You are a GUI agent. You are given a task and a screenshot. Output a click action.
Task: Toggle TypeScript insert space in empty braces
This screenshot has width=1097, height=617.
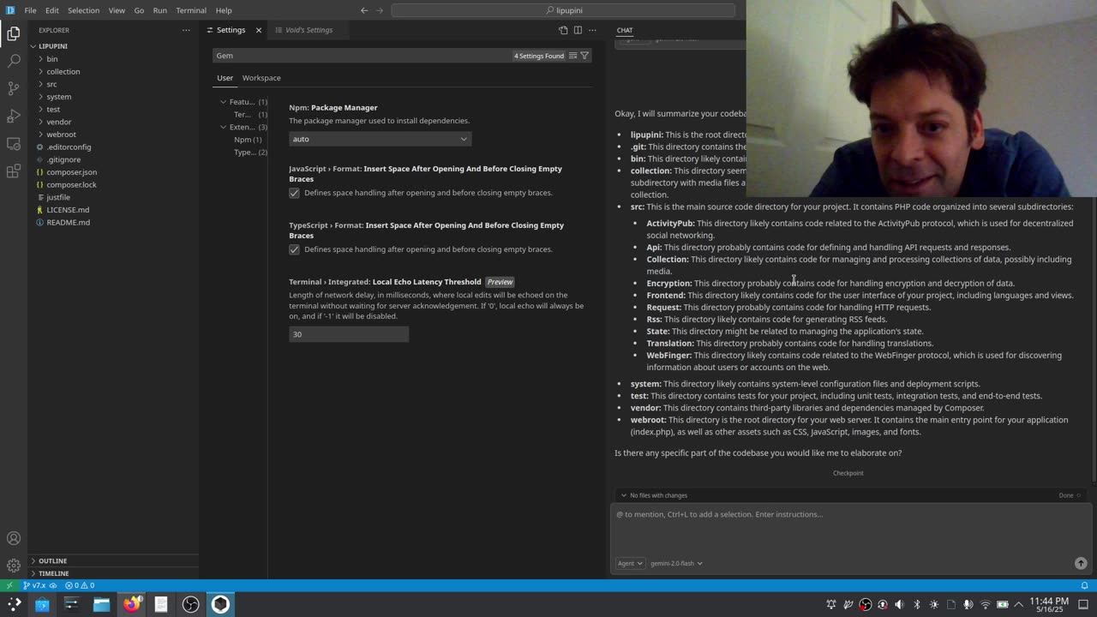click(x=294, y=249)
